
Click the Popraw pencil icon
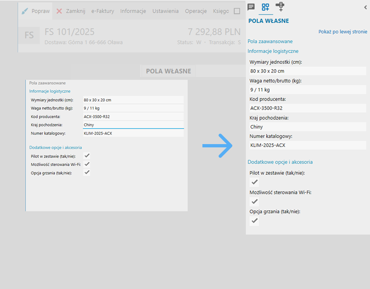click(25, 11)
